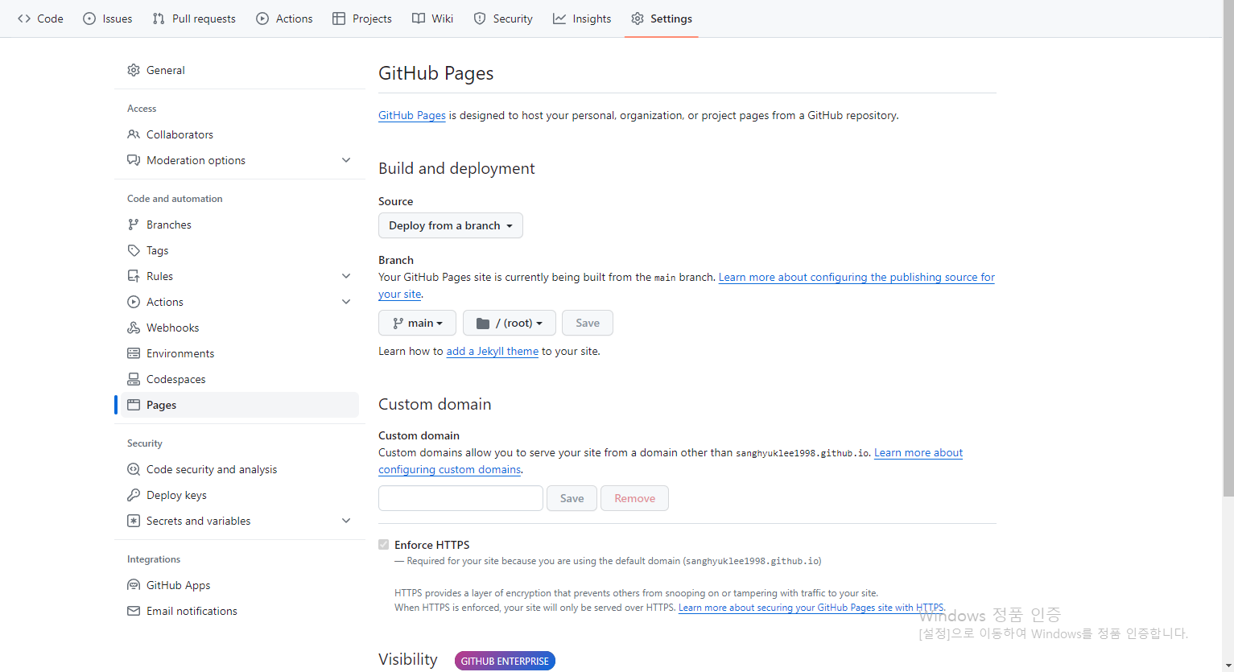Viewport: 1234px width, 672px height.
Task: Open 'securing your GitHub Pages site with HTTPS' link
Action: (811, 608)
